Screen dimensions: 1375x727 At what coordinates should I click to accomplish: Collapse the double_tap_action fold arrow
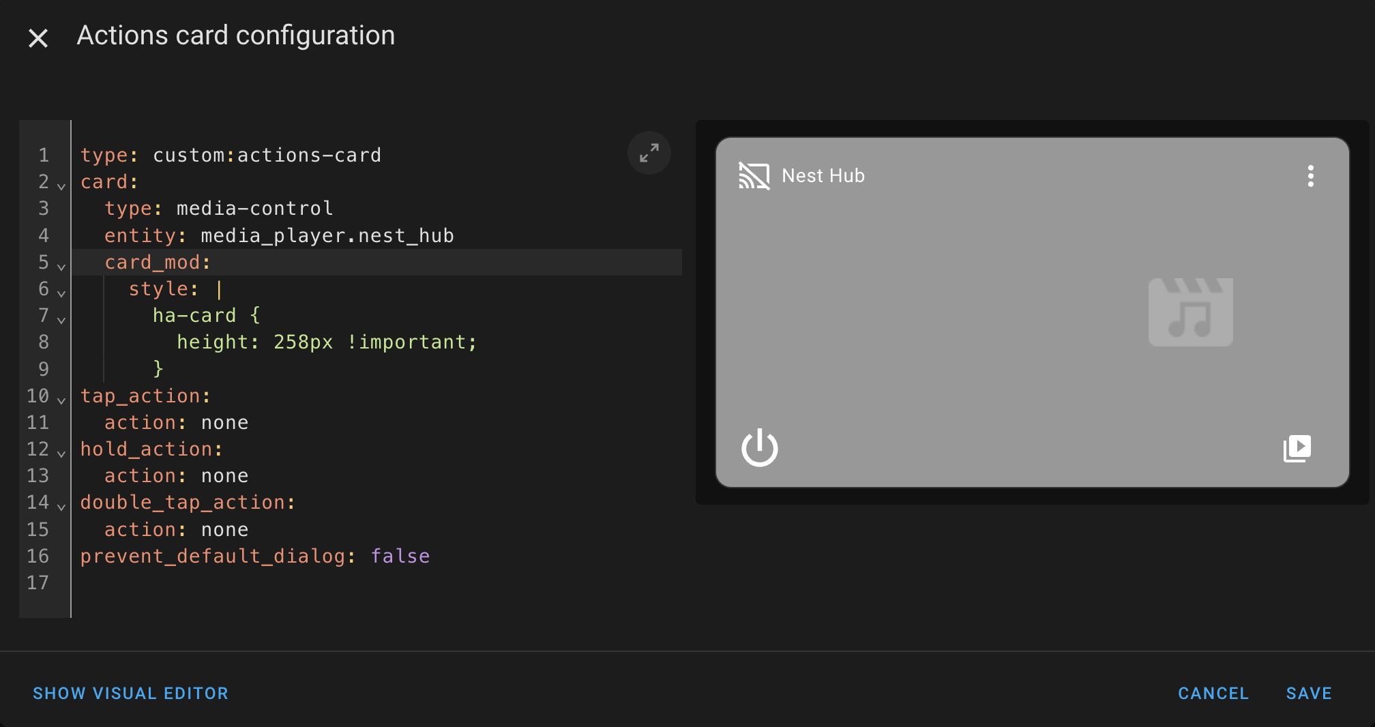pyautogui.click(x=61, y=507)
